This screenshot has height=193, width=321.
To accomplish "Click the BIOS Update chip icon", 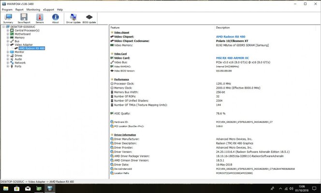I will pos(89,18).
